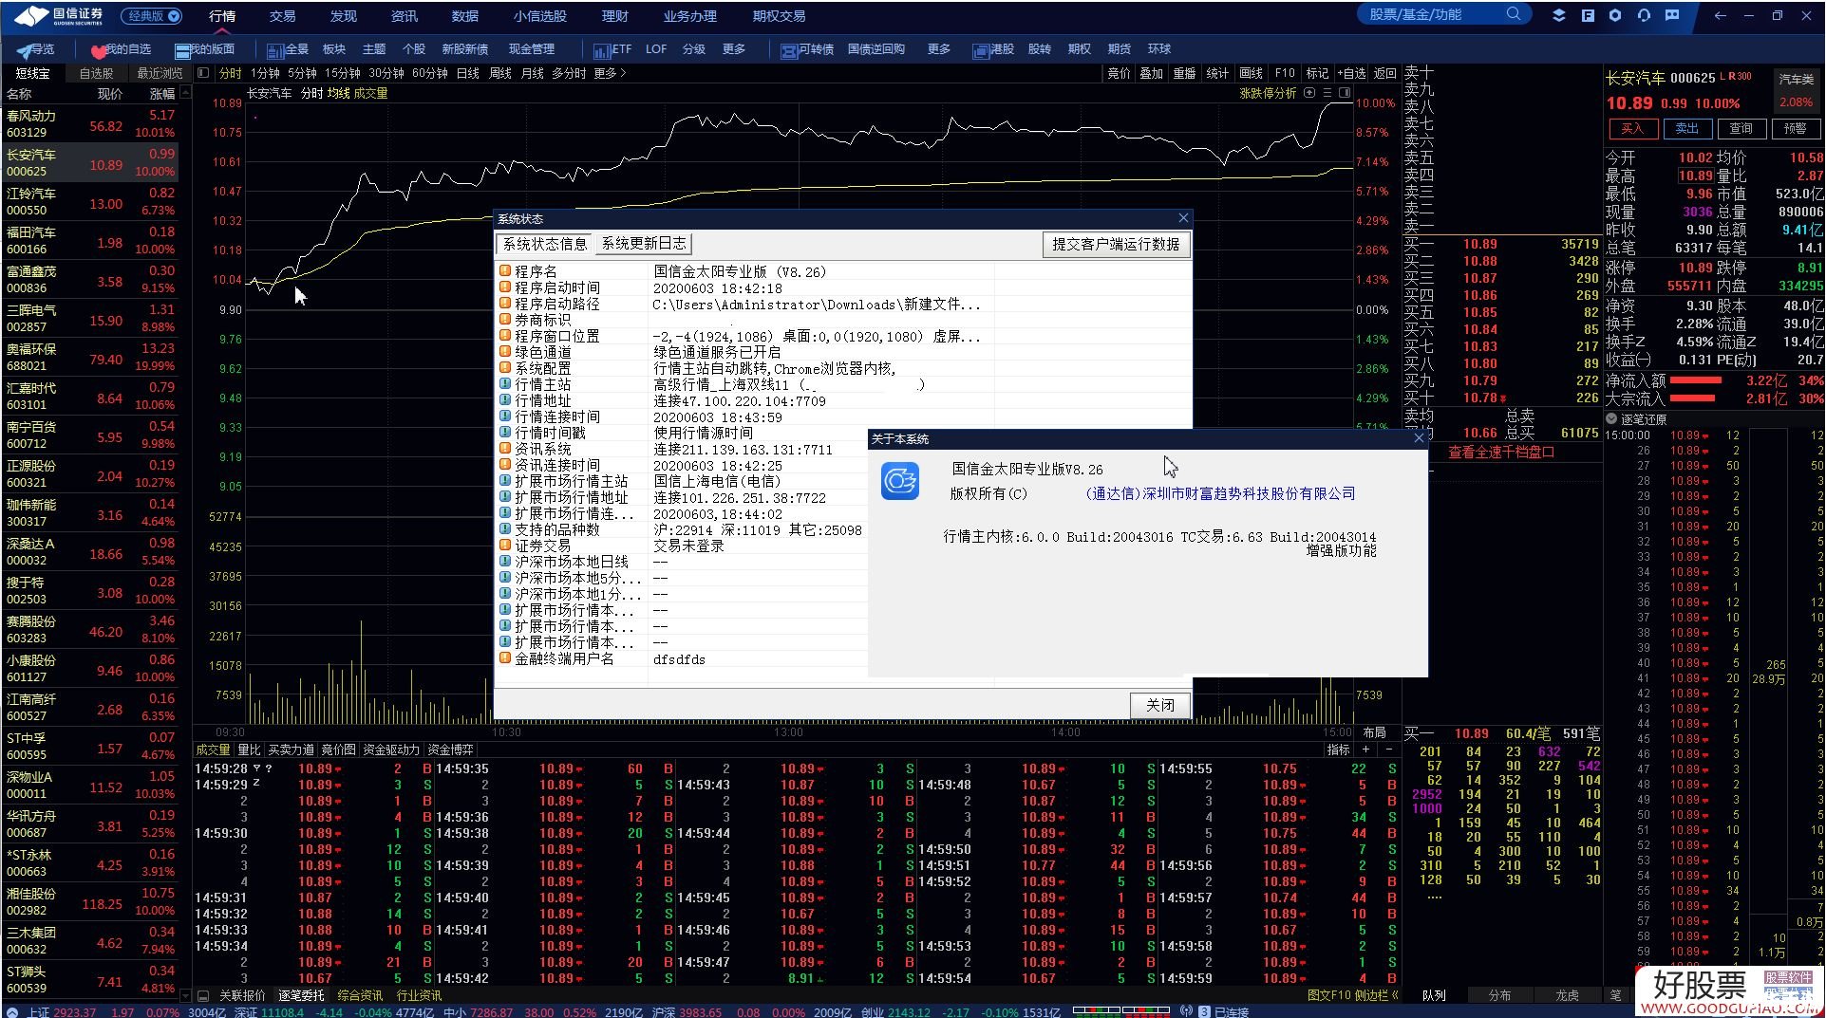Close the 关于本系统 dialog with its X
The width and height of the screenshot is (1826, 1018).
point(1420,438)
